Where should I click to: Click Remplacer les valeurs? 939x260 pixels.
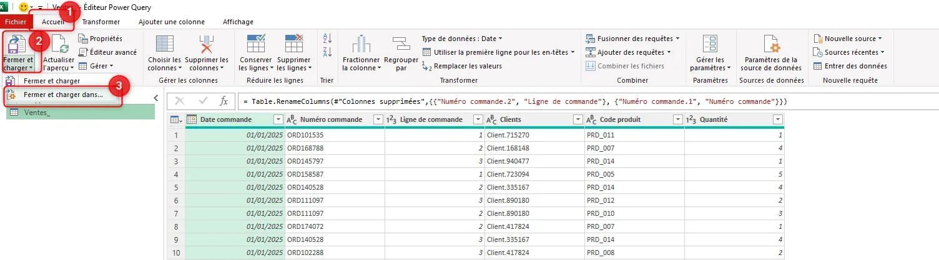461,66
